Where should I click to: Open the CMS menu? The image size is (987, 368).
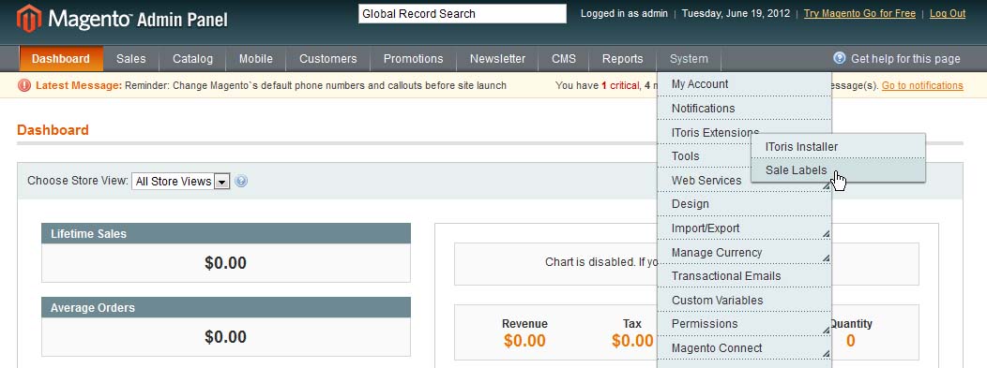click(x=563, y=58)
